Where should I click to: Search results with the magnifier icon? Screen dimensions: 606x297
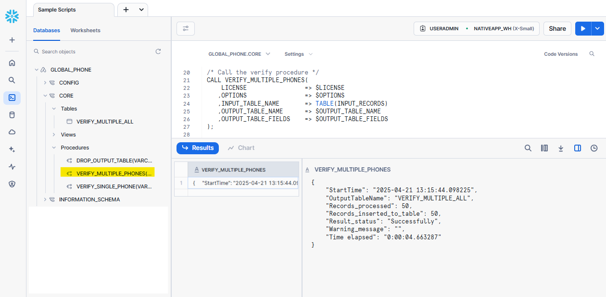(x=528, y=148)
